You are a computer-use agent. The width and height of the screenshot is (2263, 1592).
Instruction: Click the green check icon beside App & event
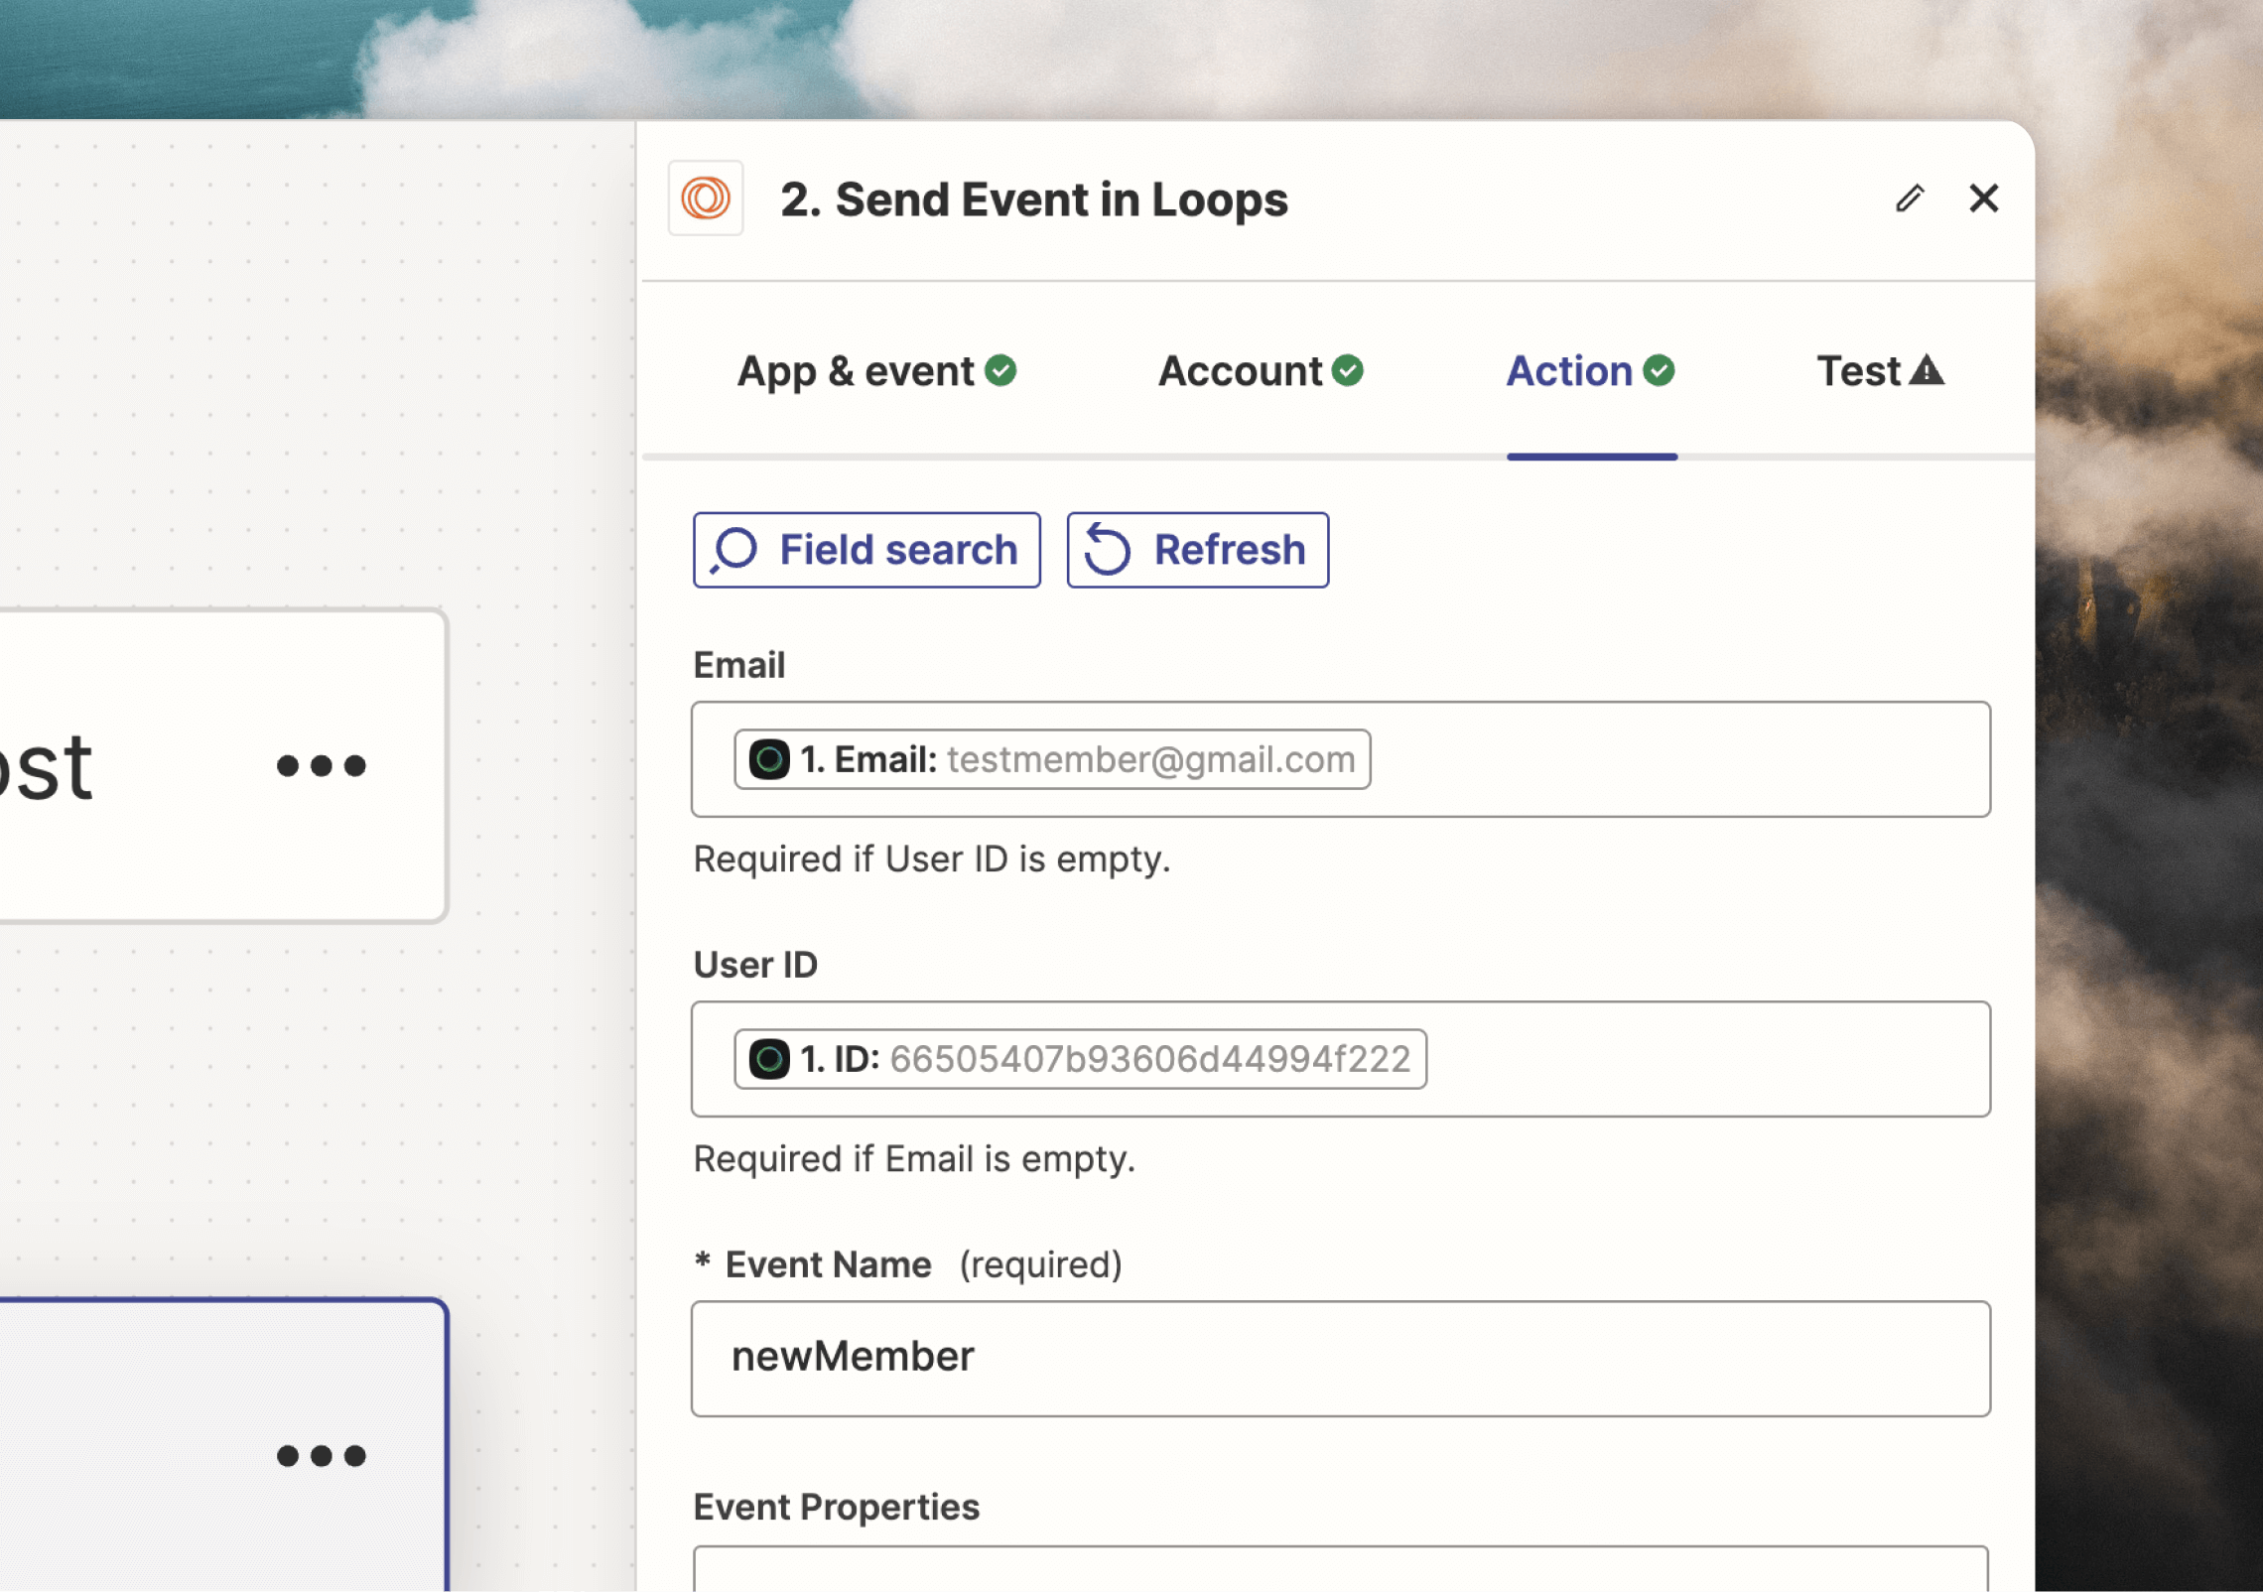[x=1000, y=370]
